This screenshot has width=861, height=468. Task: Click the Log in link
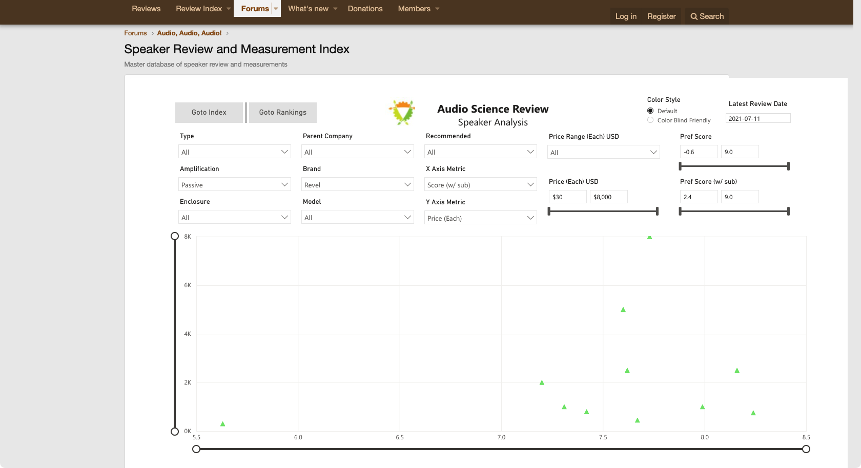626,16
